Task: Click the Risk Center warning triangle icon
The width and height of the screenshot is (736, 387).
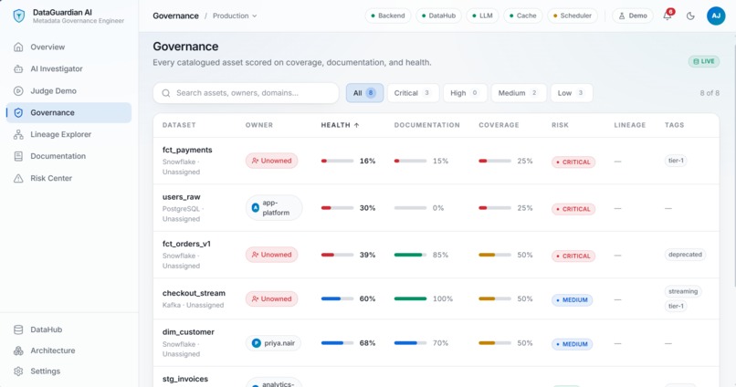Action: pos(18,178)
